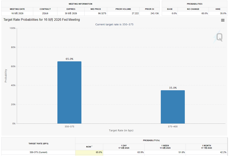Select contract cell ZQU6
Viewport: 229px width, 158px height.
coord(45,14)
